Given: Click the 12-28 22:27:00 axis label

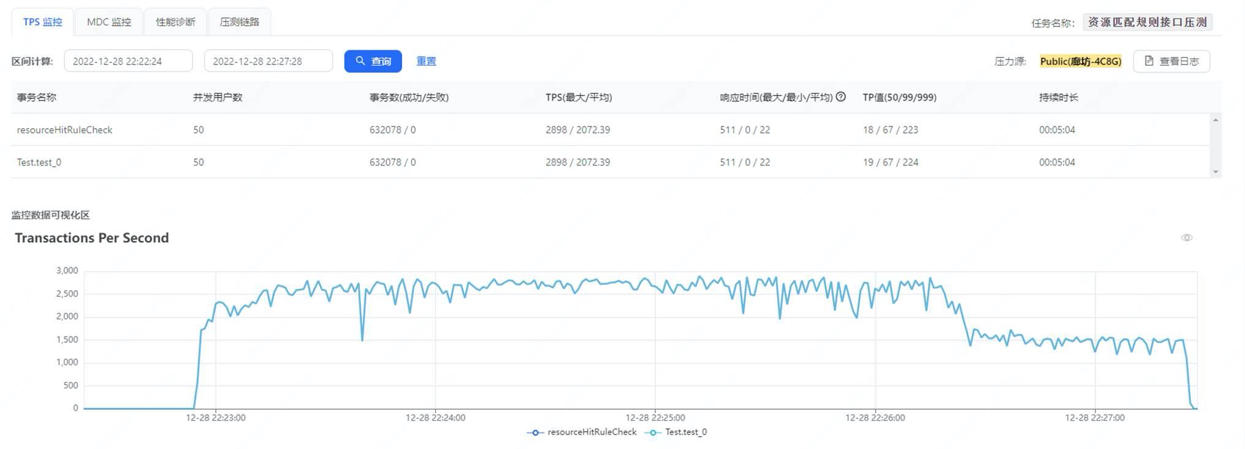Looking at the screenshot, I should (x=1095, y=418).
